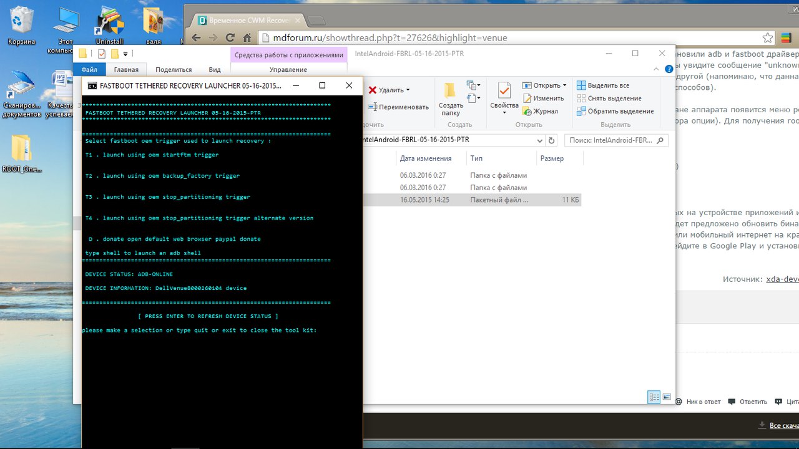Viewport: 799px width, 449px height.
Task: Open the Quick Access Toolbar customize dropdown
Action: point(125,54)
